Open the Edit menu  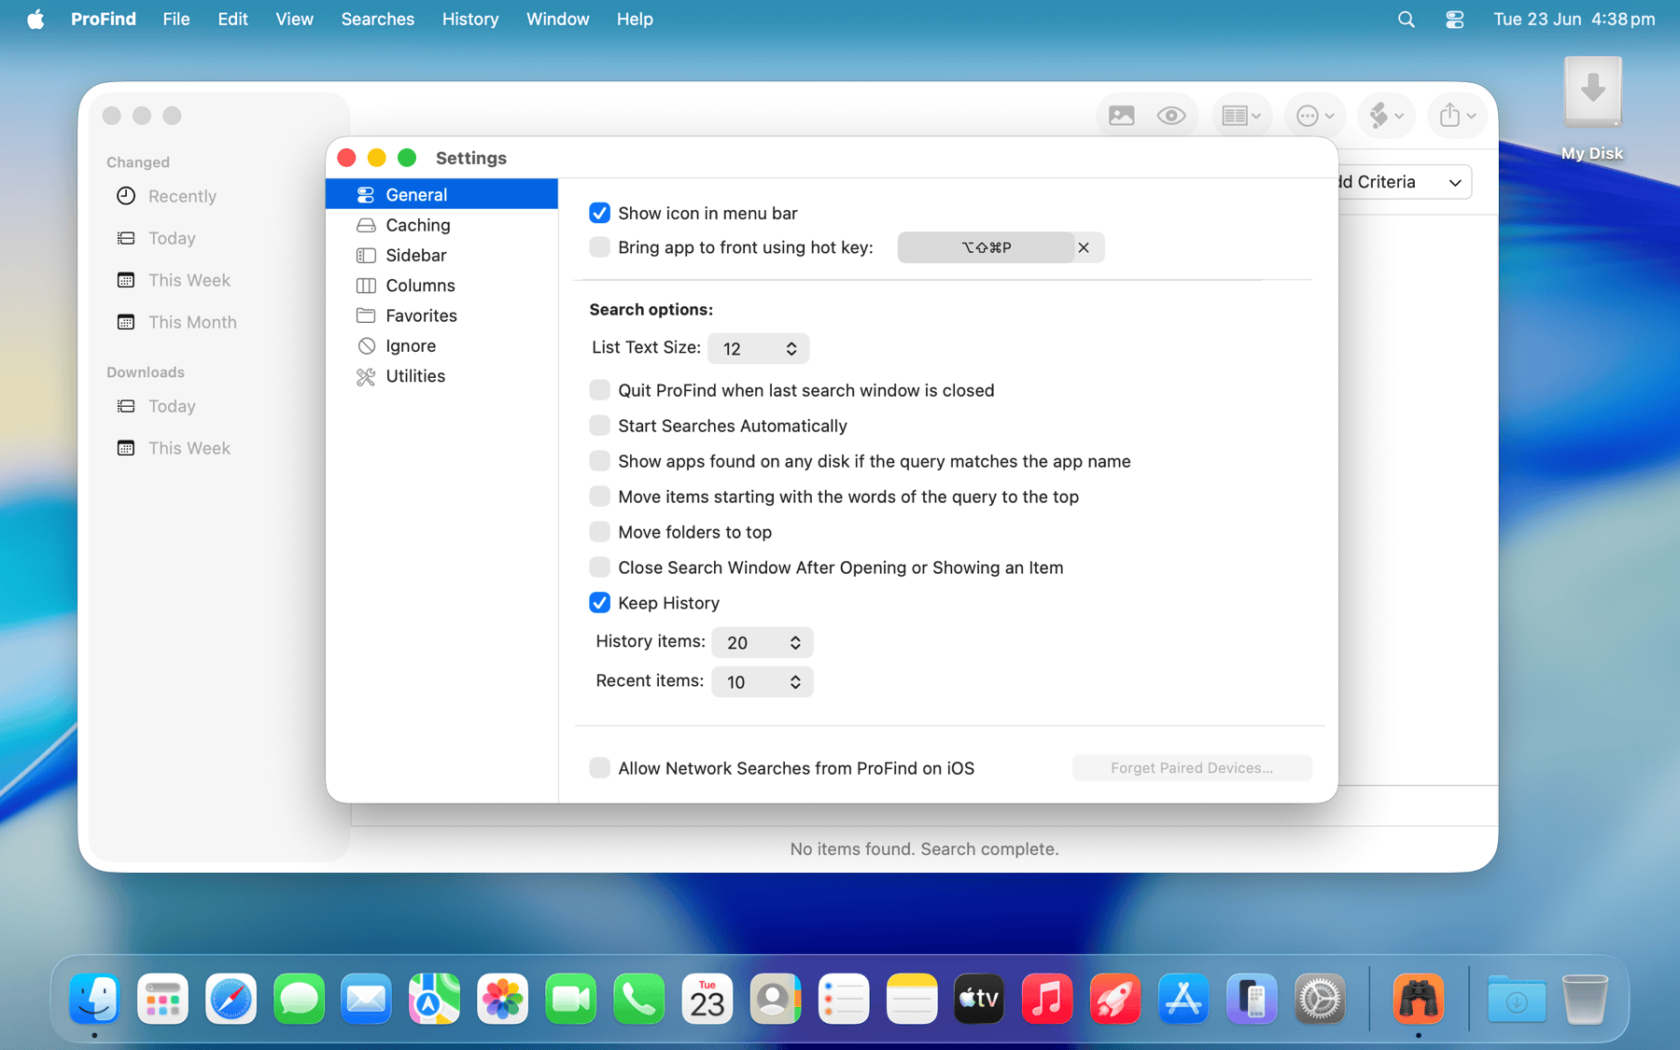[x=233, y=19]
